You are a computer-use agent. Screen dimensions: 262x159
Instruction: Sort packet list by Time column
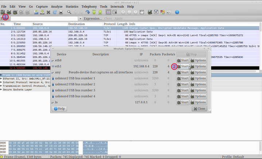[22, 24]
